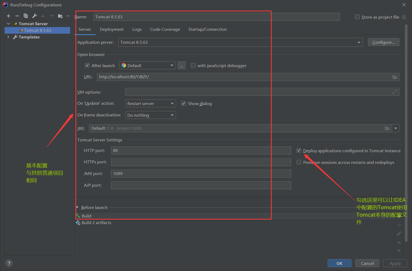412x271 pixels.
Task: Move before-launch task down arrow
Action: 399,251
